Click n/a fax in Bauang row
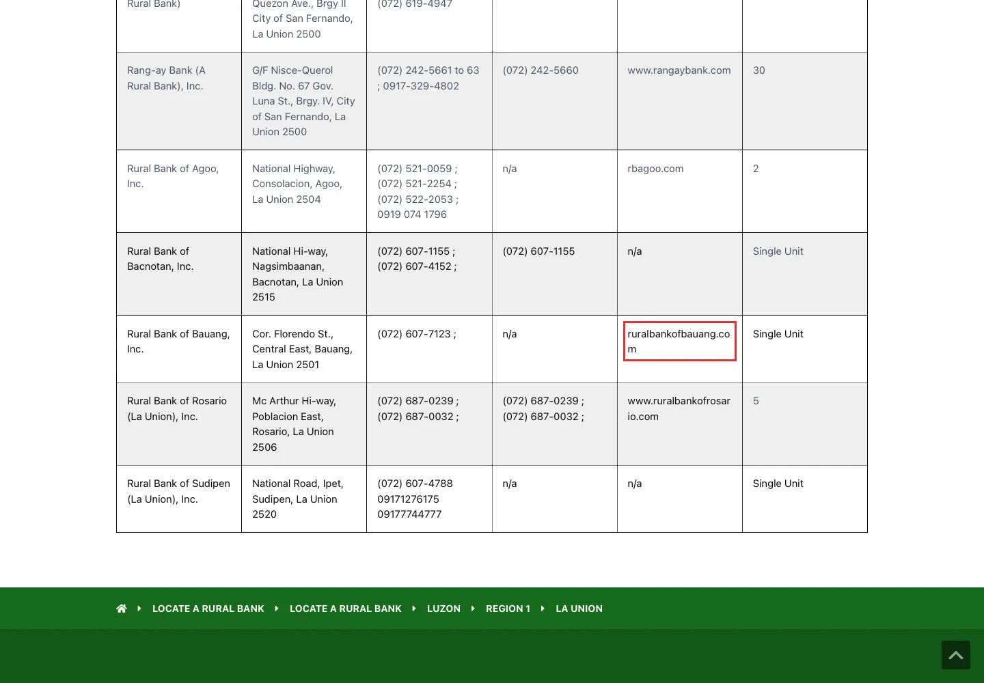Viewport: 984px width, 683px height. pyautogui.click(x=510, y=334)
